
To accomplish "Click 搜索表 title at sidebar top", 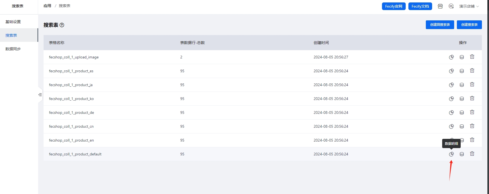I will 18,6.
